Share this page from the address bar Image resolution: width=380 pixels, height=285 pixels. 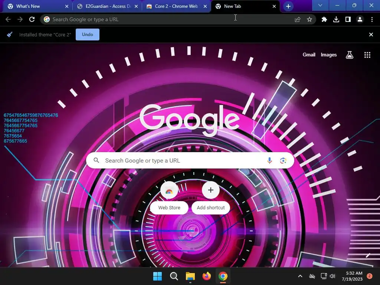coord(298,19)
